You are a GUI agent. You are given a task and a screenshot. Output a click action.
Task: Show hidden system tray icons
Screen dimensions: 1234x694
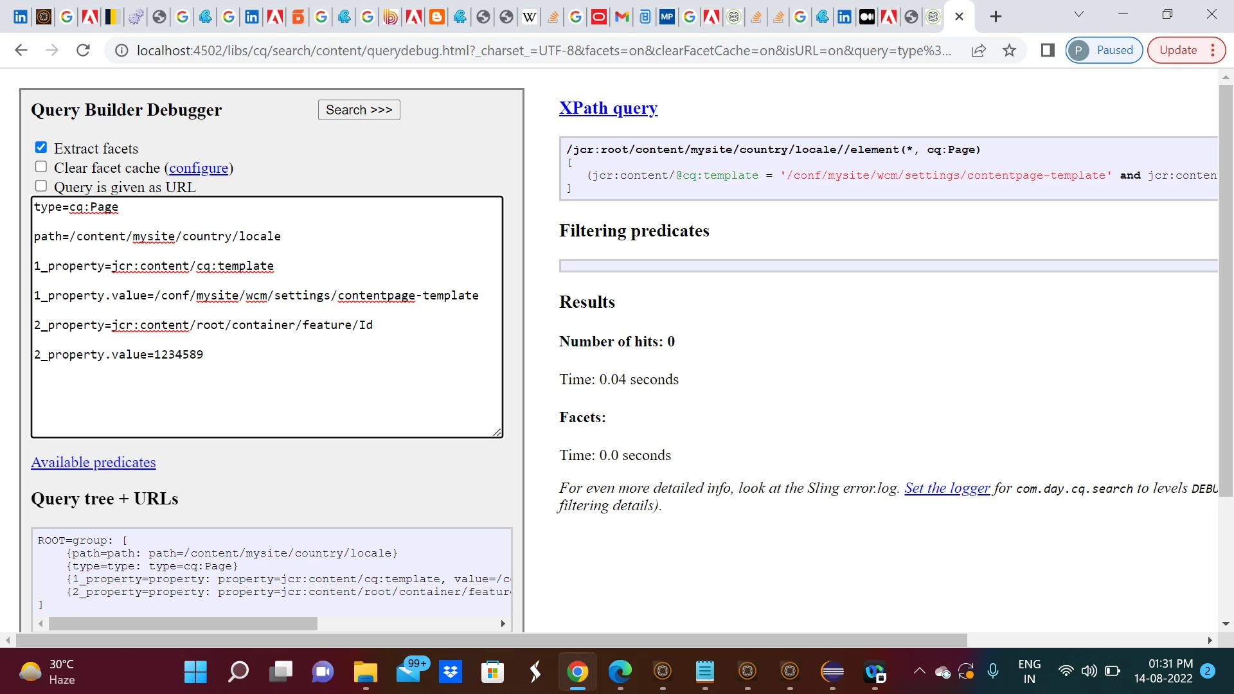tap(920, 672)
